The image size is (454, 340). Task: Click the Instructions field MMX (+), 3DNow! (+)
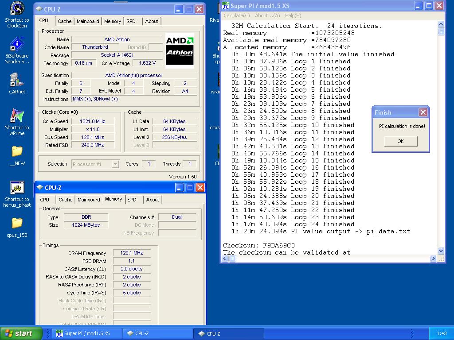coord(134,99)
